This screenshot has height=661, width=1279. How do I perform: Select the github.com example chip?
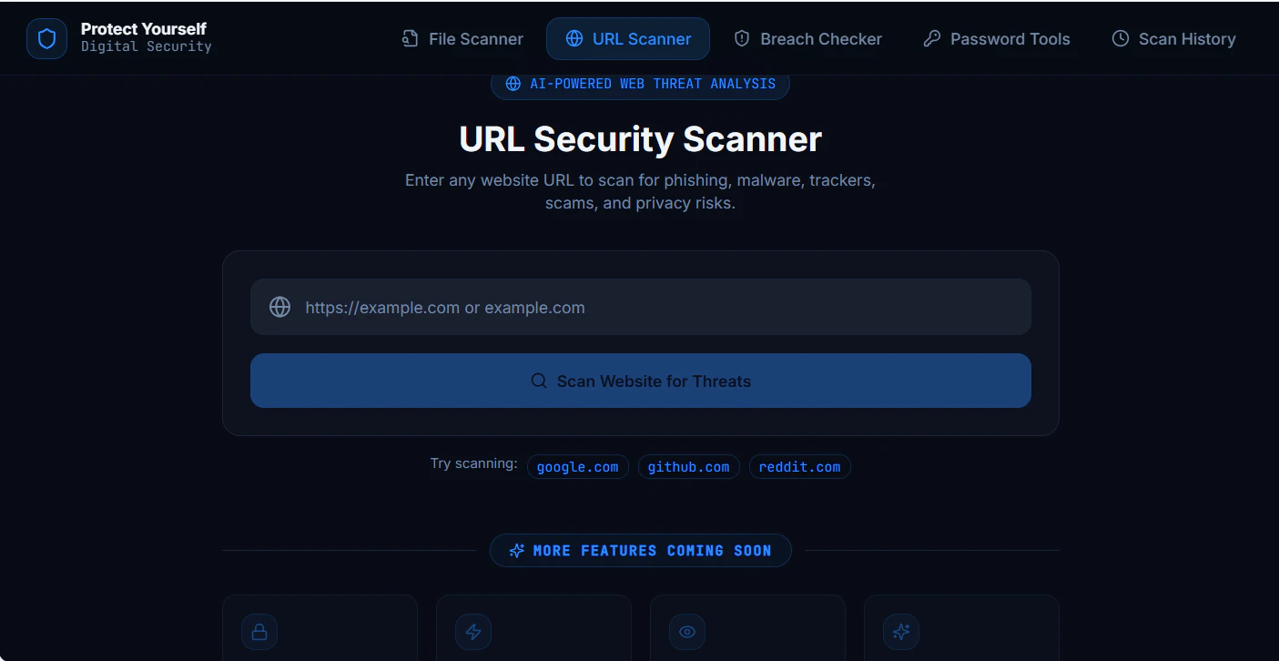click(x=688, y=466)
